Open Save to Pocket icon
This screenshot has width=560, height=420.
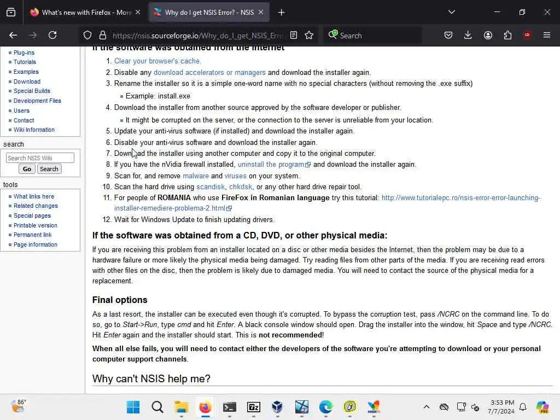448,35
